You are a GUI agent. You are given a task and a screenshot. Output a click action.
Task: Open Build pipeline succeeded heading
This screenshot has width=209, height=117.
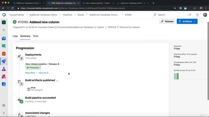(x=40, y=97)
